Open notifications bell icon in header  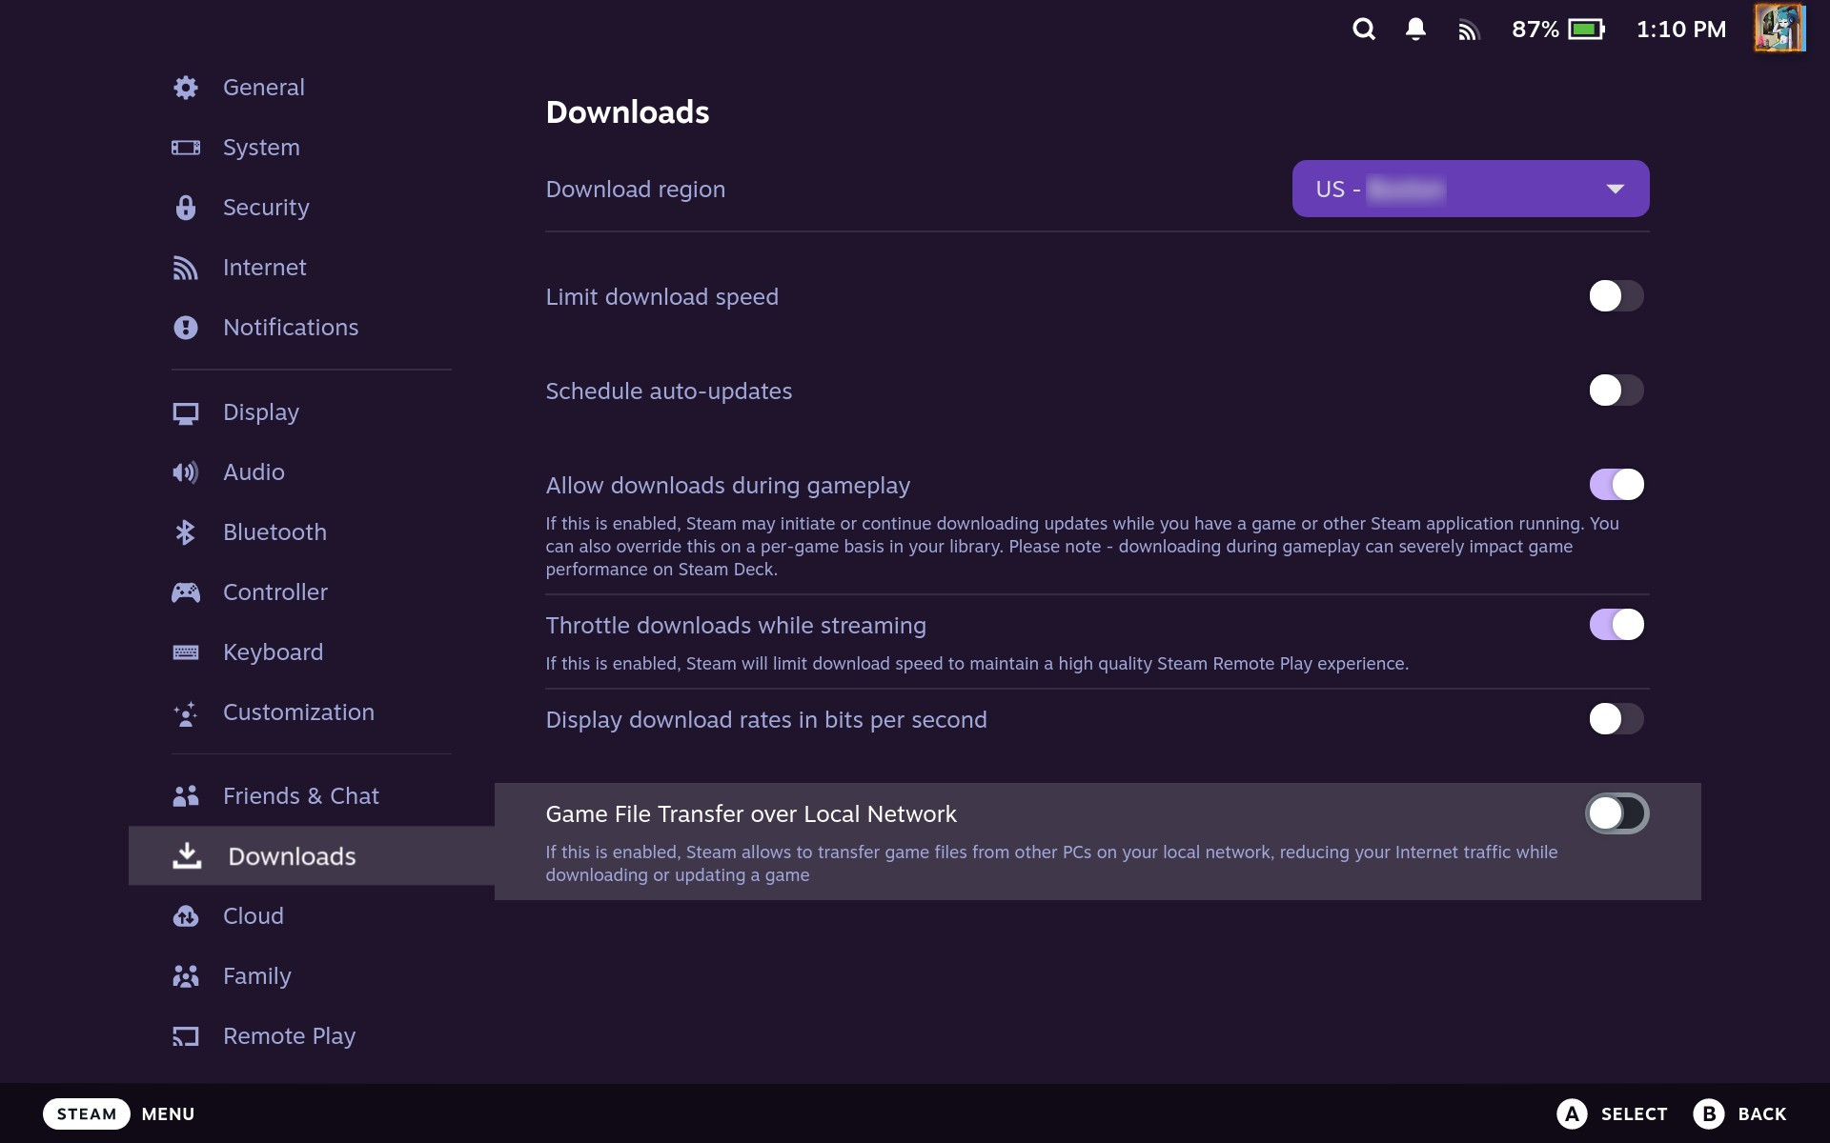[x=1415, y=30]
